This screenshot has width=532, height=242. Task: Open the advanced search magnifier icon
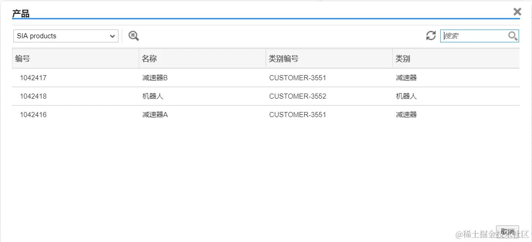[x=134, y=35]
